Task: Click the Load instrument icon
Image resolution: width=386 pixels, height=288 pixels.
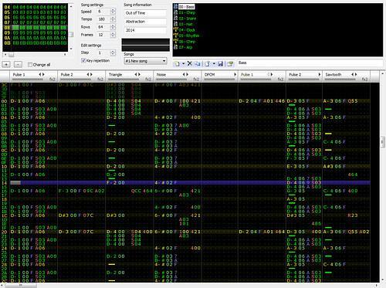Action: 208,63
